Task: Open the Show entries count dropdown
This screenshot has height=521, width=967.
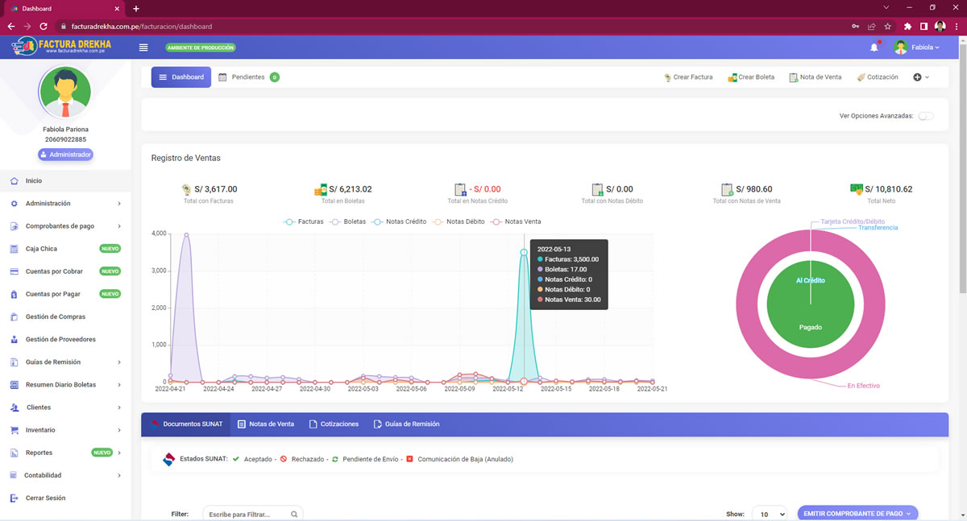Action: (x=769, y=514)
